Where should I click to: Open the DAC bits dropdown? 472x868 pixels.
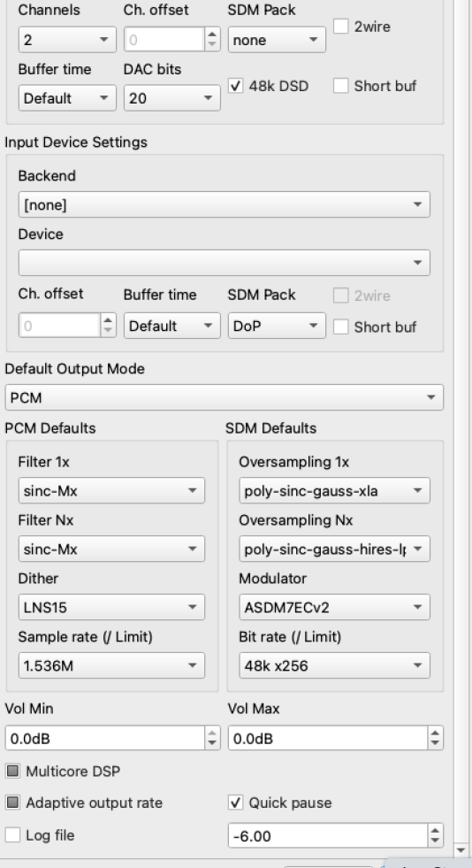pyautogui.click(x=171, y=98)
